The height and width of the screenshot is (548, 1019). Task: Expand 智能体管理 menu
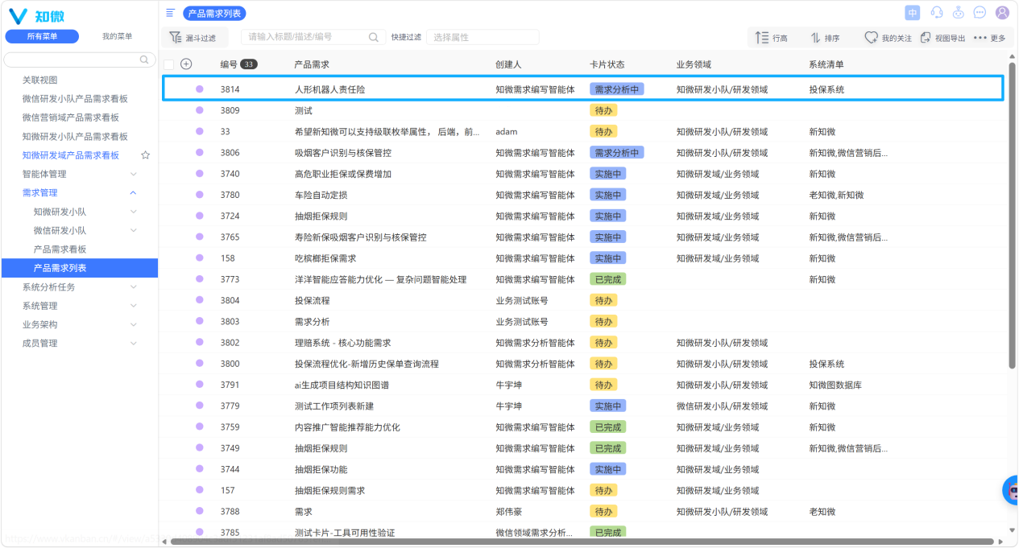pyautogui.click(x=134, y=174)
